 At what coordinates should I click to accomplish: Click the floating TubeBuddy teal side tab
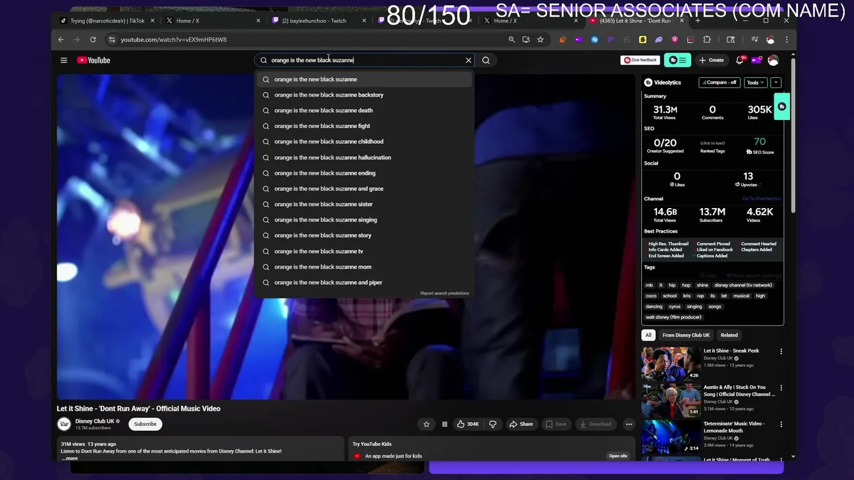782,107
